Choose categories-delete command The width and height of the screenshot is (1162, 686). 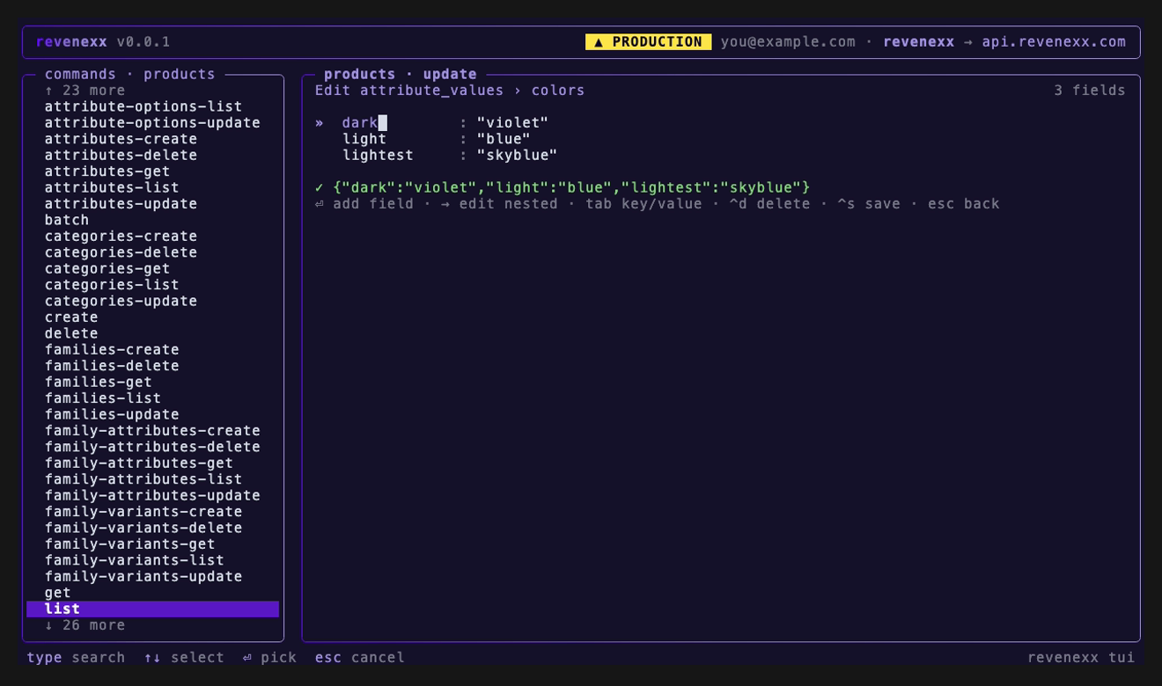pos(121,252)
